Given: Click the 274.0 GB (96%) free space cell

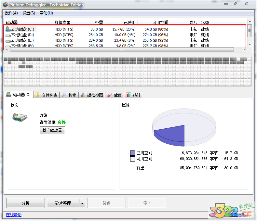Looking at the screenshot, I should click(155, 35).
